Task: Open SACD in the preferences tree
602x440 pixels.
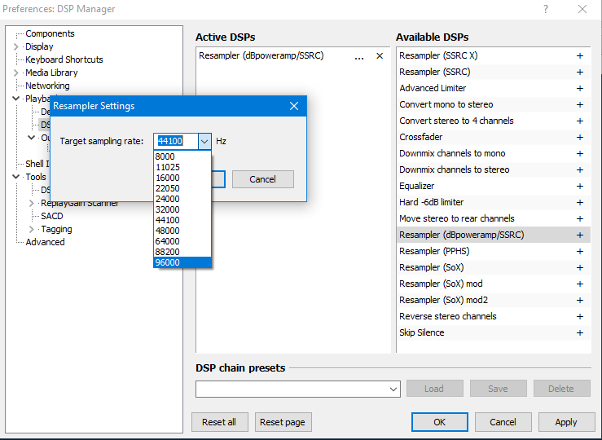Action: (52, 216)
